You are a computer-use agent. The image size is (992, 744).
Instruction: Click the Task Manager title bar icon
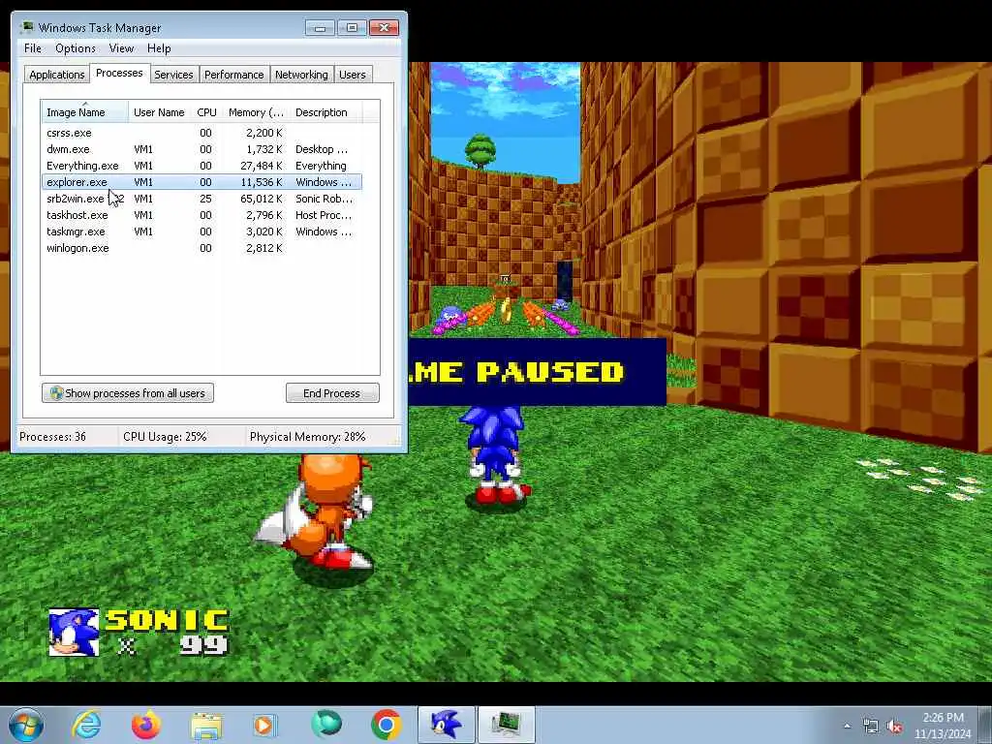(x=27, y=28)
